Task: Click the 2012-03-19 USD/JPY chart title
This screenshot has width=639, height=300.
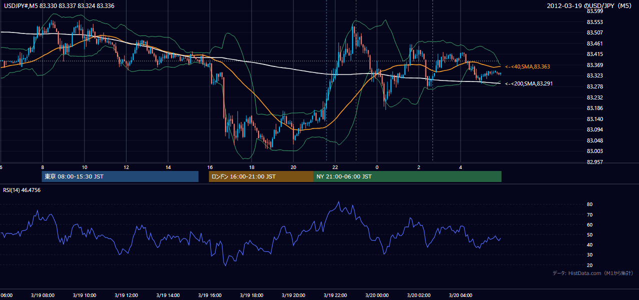Action: point(590,6)
